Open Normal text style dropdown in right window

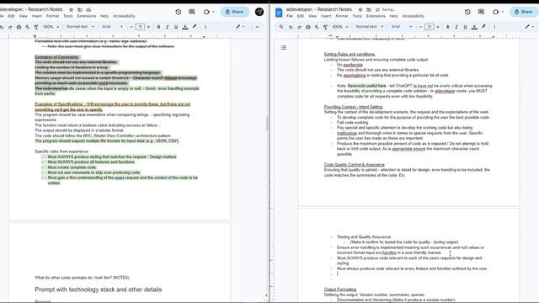click(369, 27)
